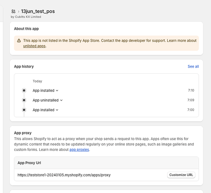211x193 pixels.
Task: Click the About this app heading
Action: coord(26,29)
